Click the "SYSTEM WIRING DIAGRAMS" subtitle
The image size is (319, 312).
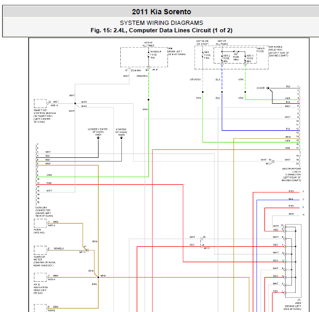(x=161, y=23)
